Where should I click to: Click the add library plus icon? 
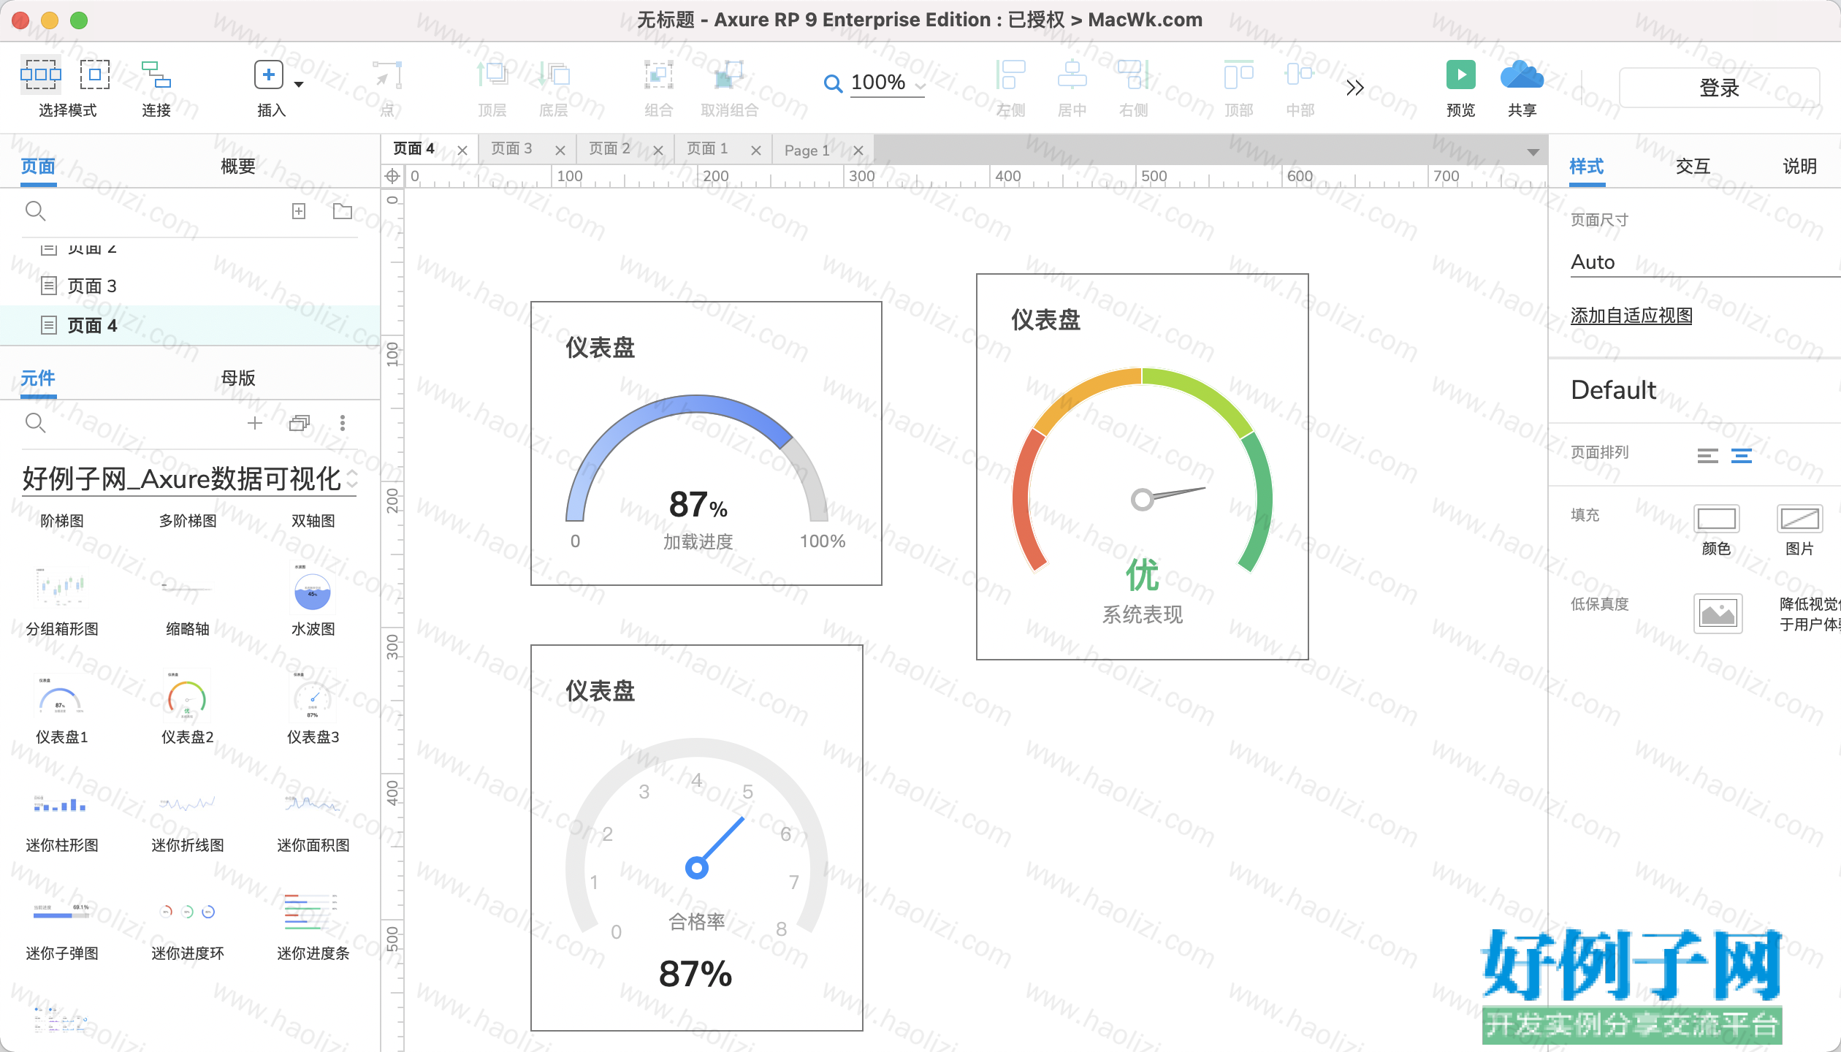[x=255, y=423]
